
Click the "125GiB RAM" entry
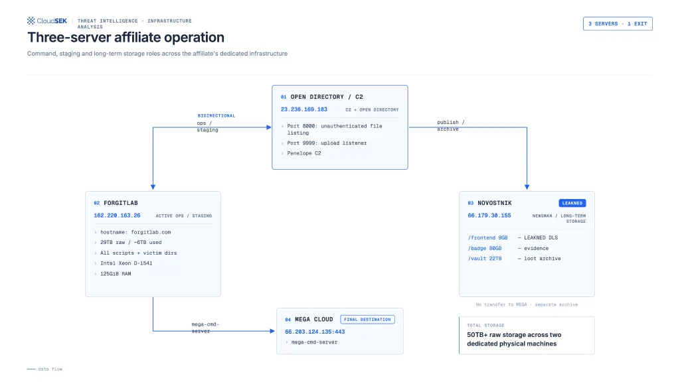(116, 274)
